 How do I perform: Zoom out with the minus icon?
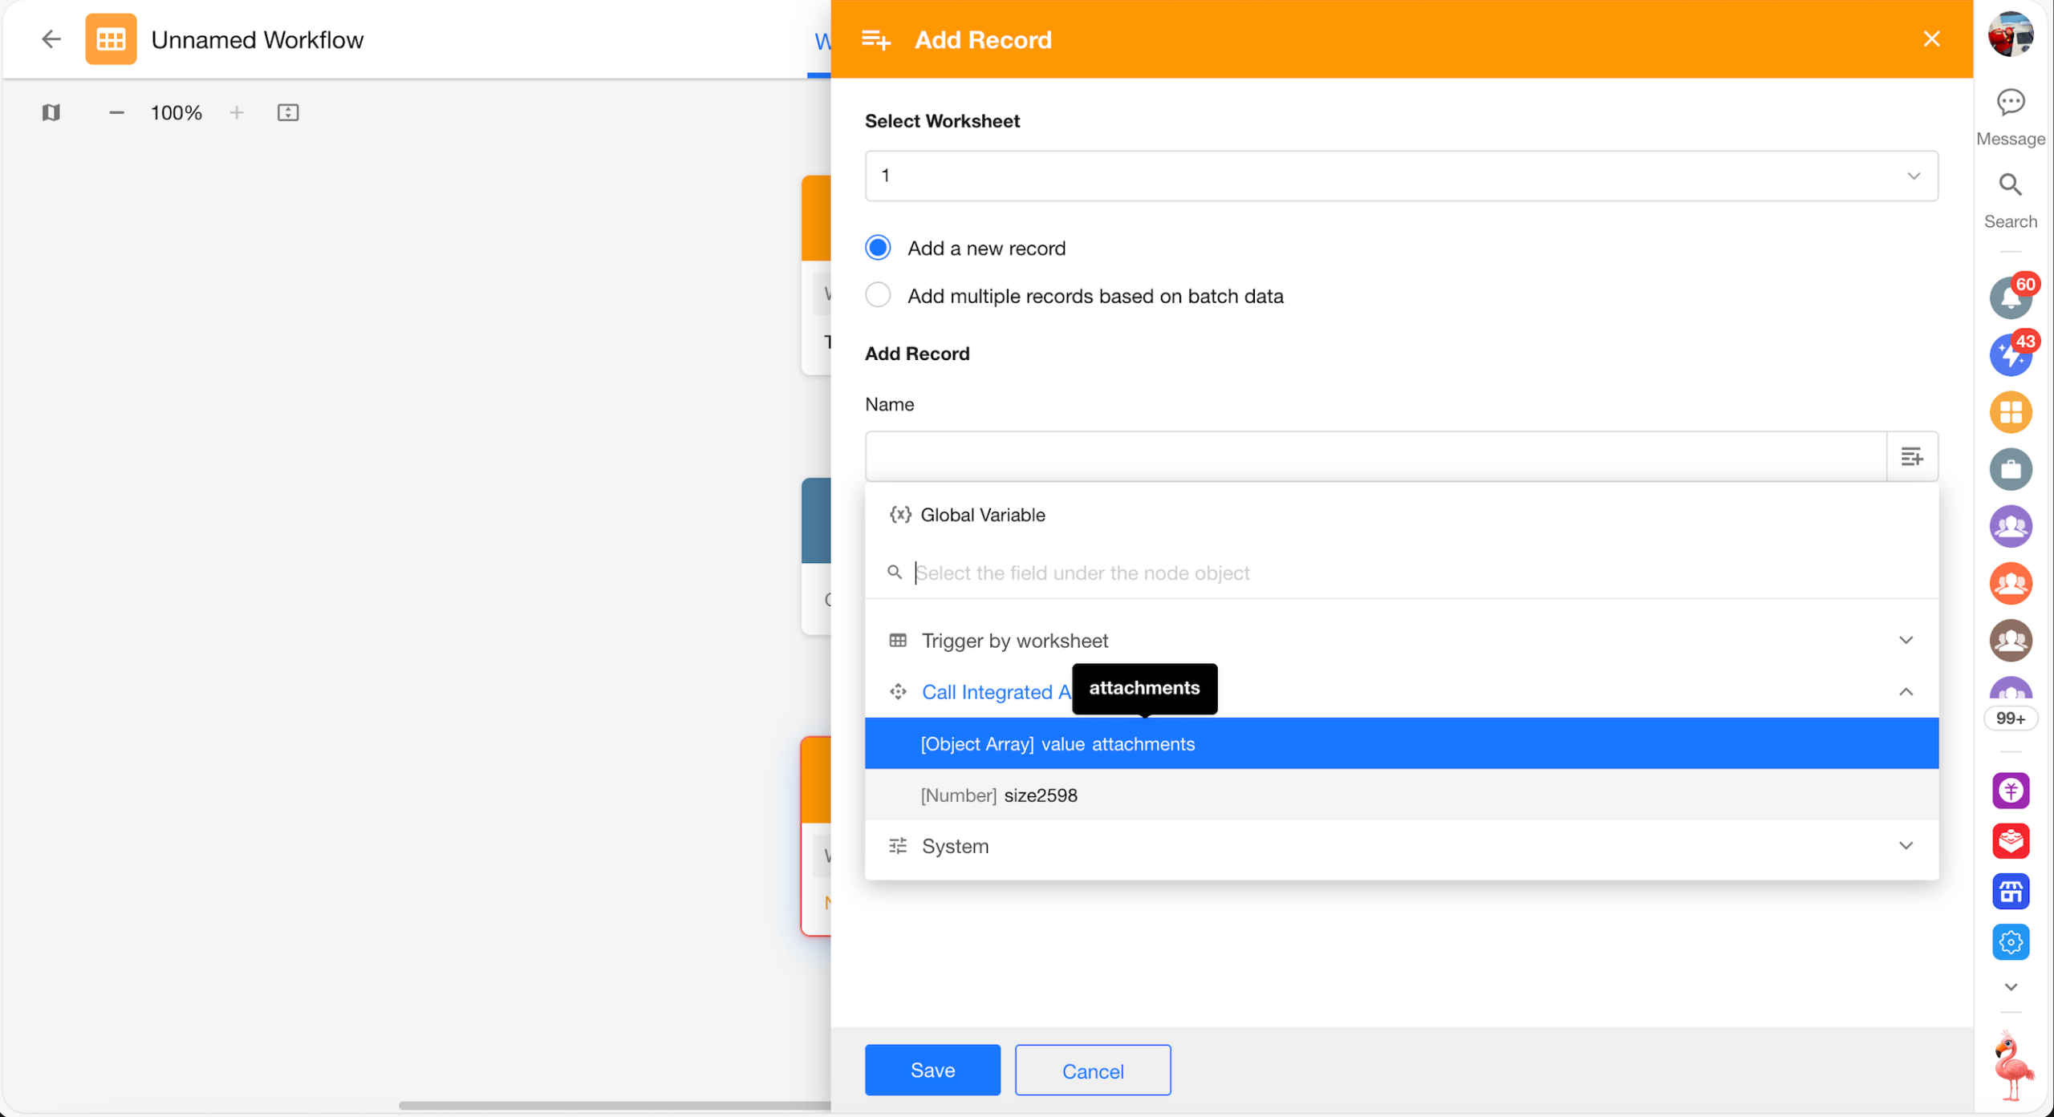tap(116, 112)
